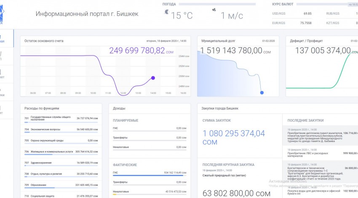The width and height of the screenshot is (358, 198).
Task: Click the Сжатый природный газ purchase
Action: 220,175
